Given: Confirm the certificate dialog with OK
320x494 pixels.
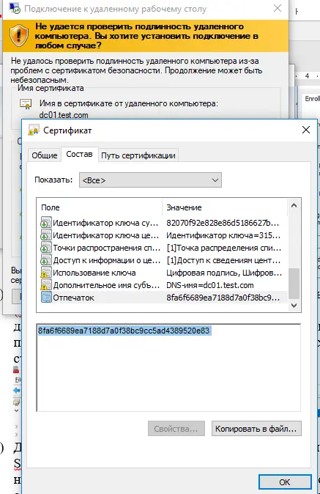Looking at the screenshot, I should click(x=284, y=482).
